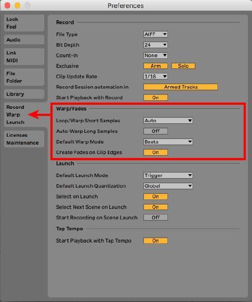
Task: Enable Start Recording on Scene Launch
Action: 156,217
